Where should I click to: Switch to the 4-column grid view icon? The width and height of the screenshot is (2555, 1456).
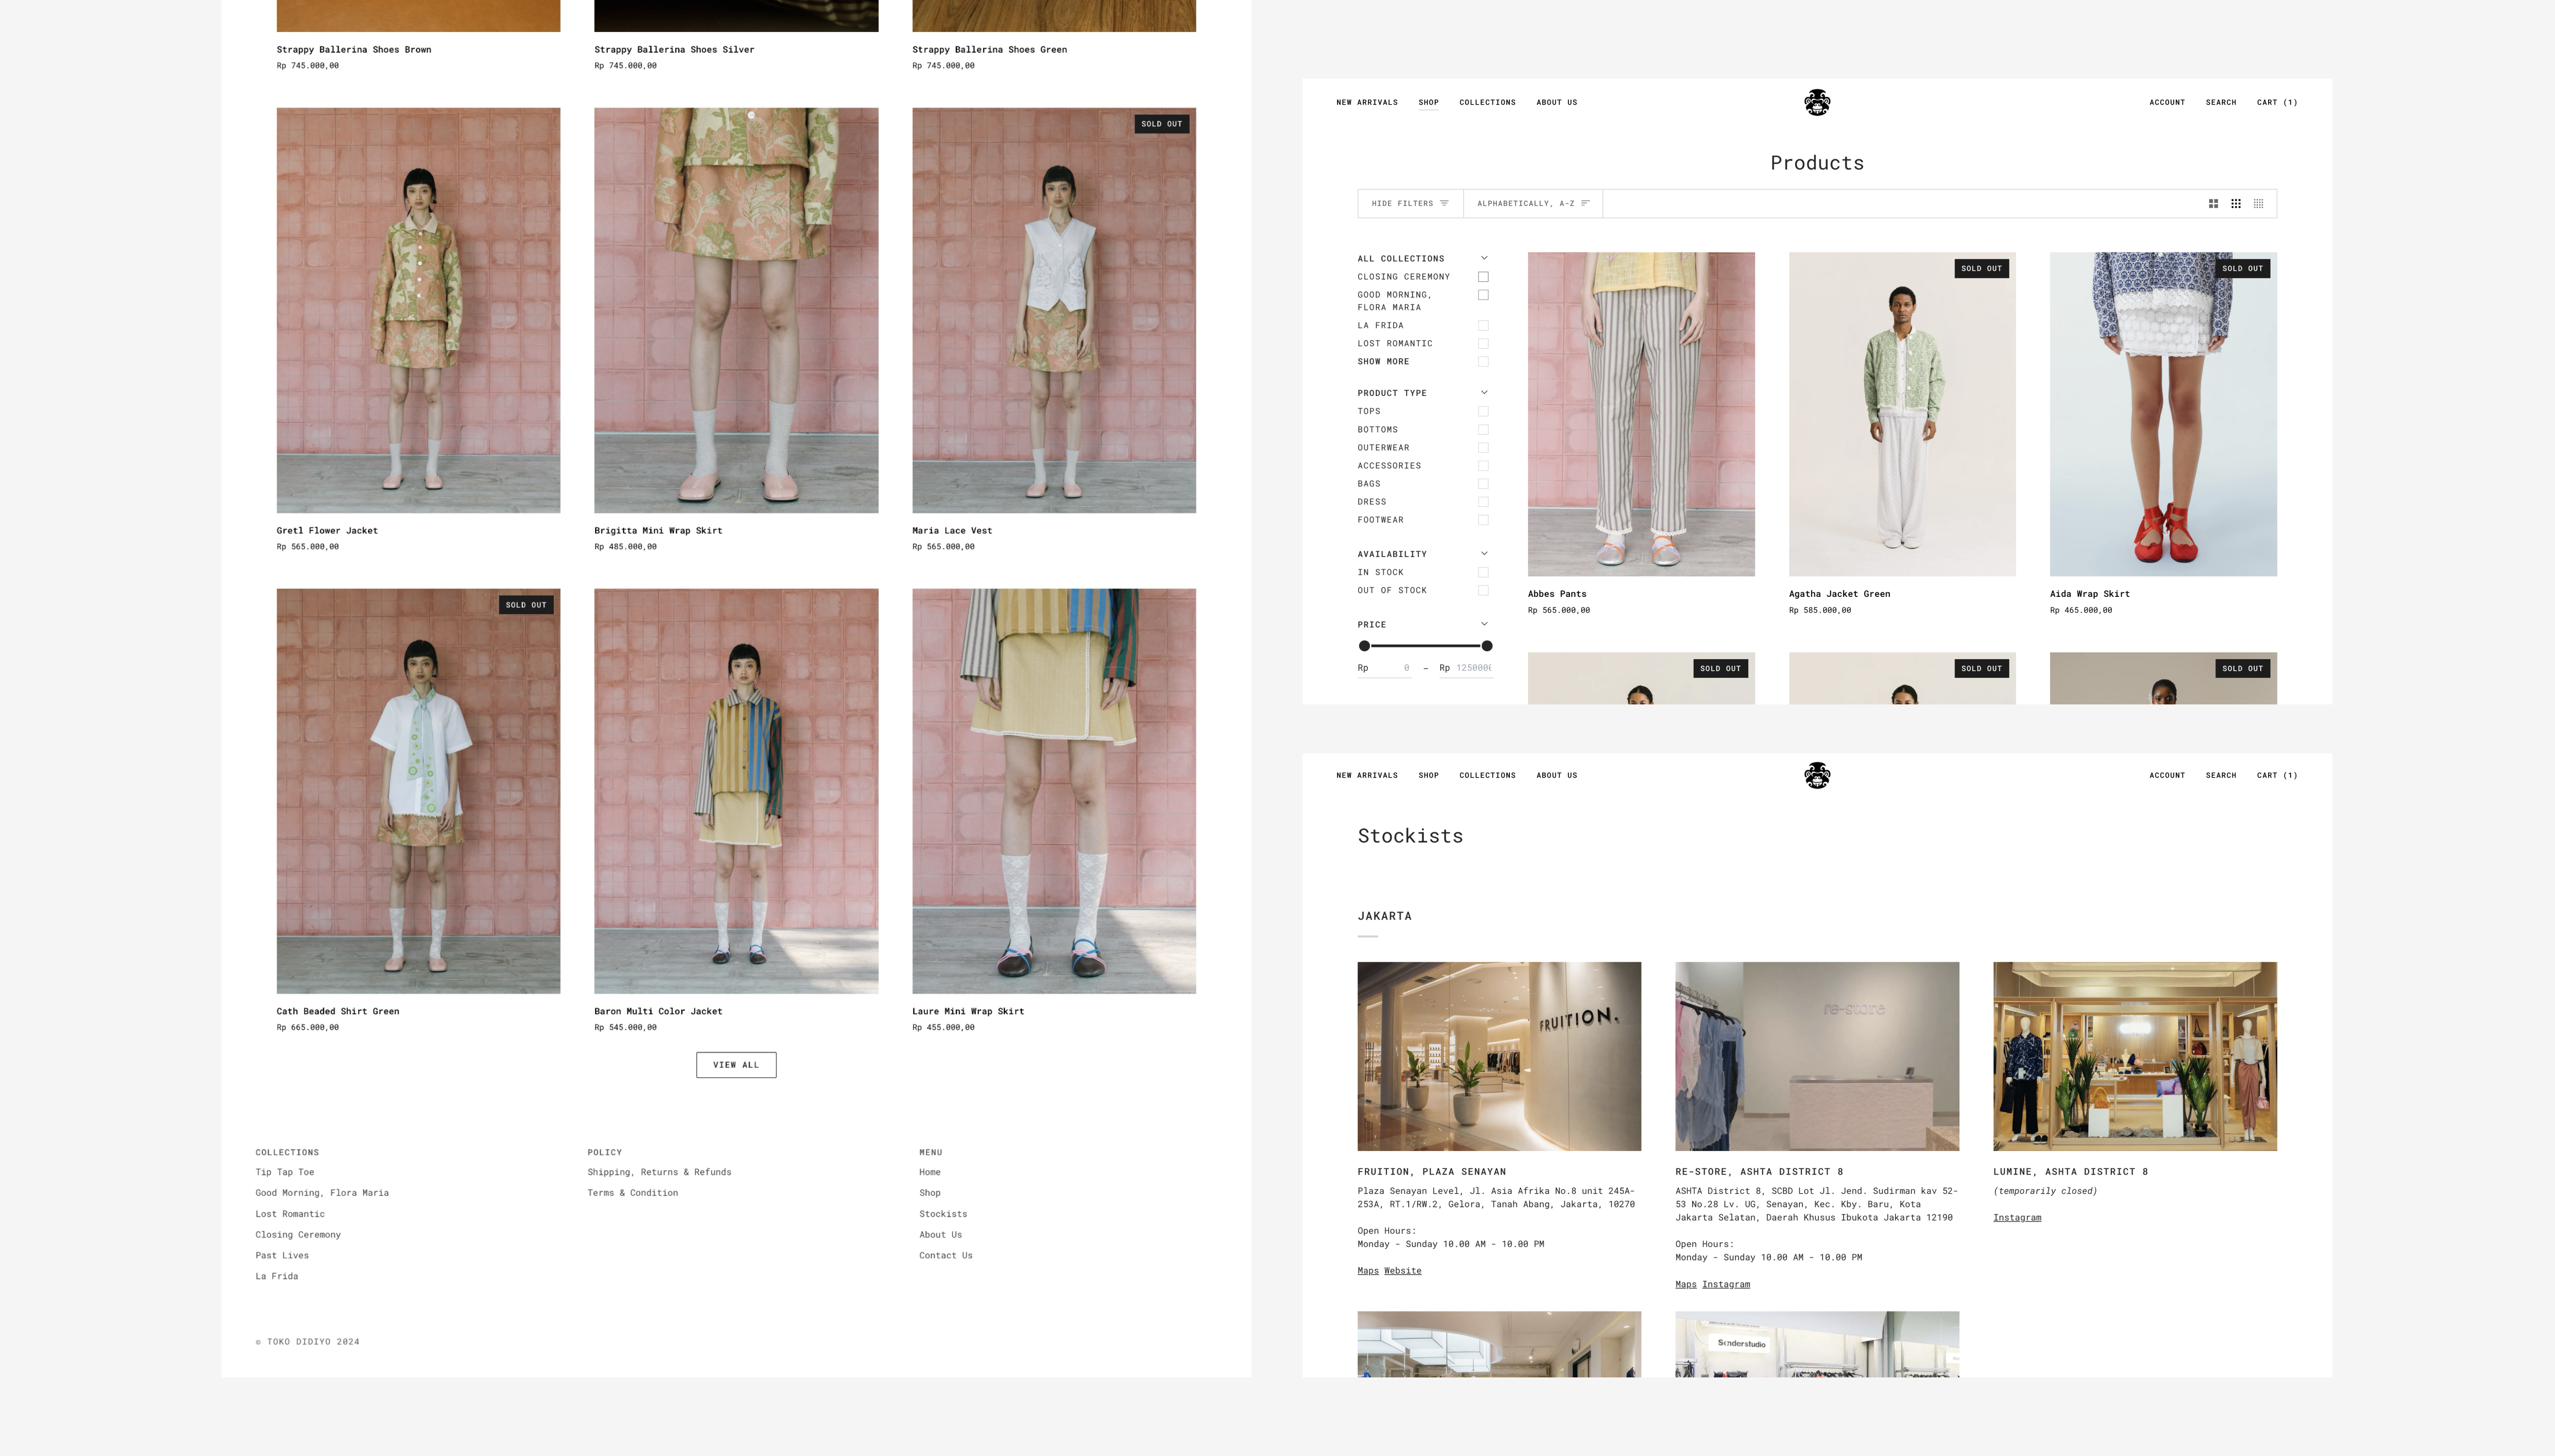2258,204
